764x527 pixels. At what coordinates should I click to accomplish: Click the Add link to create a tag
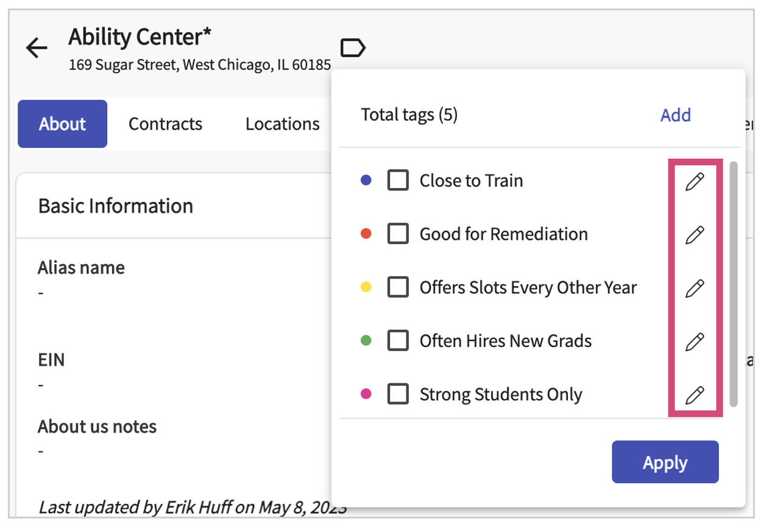click(x=675, y=115)
